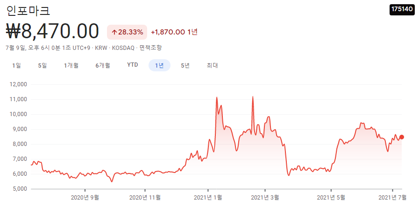Click the +1,870.00 1년 change text
The width and height of the screenshot is (419, 207).
click(174, 32)
